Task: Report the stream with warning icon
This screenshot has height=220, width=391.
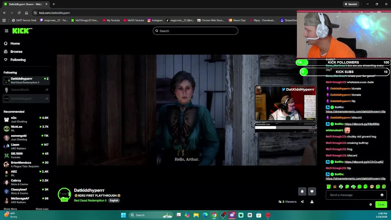Action: pos(312,202)
